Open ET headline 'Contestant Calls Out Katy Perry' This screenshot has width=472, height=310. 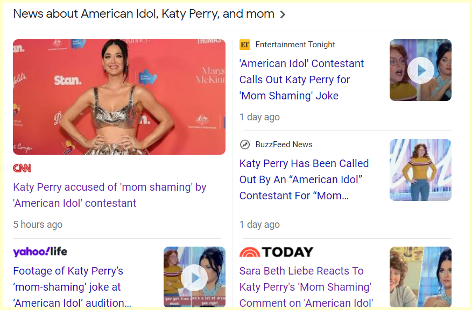(301, 80)
